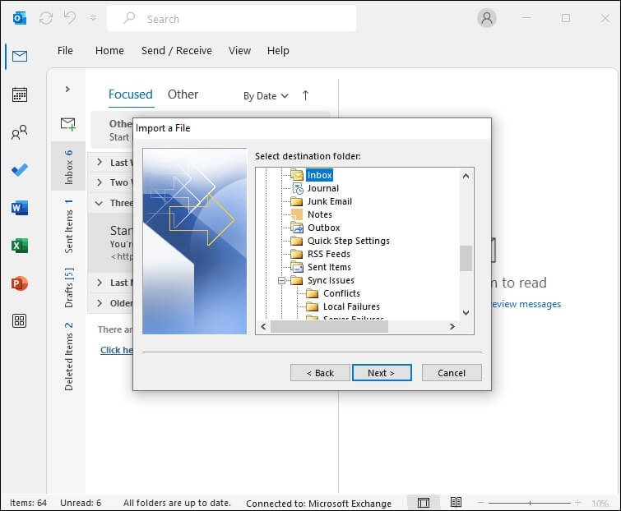
Task: Click the Journal folder icon
Action: [298, 188]
